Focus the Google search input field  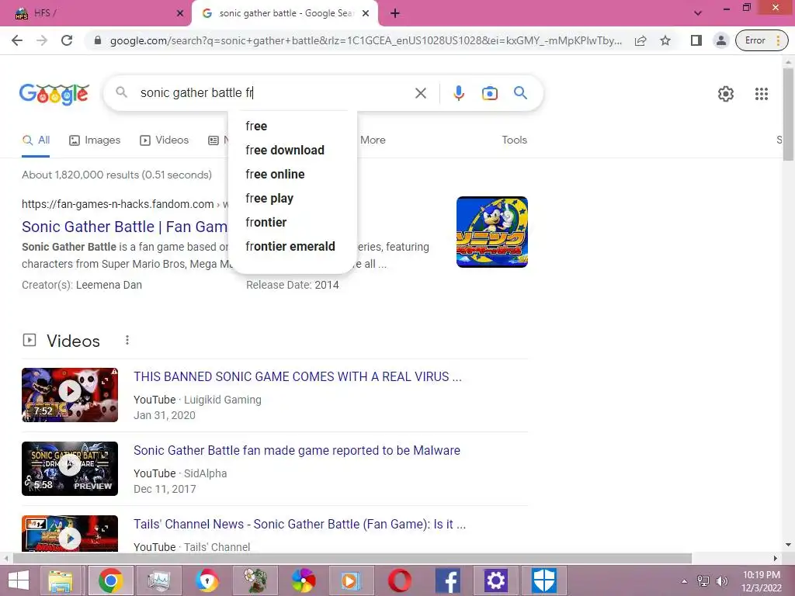pos(274,93)
